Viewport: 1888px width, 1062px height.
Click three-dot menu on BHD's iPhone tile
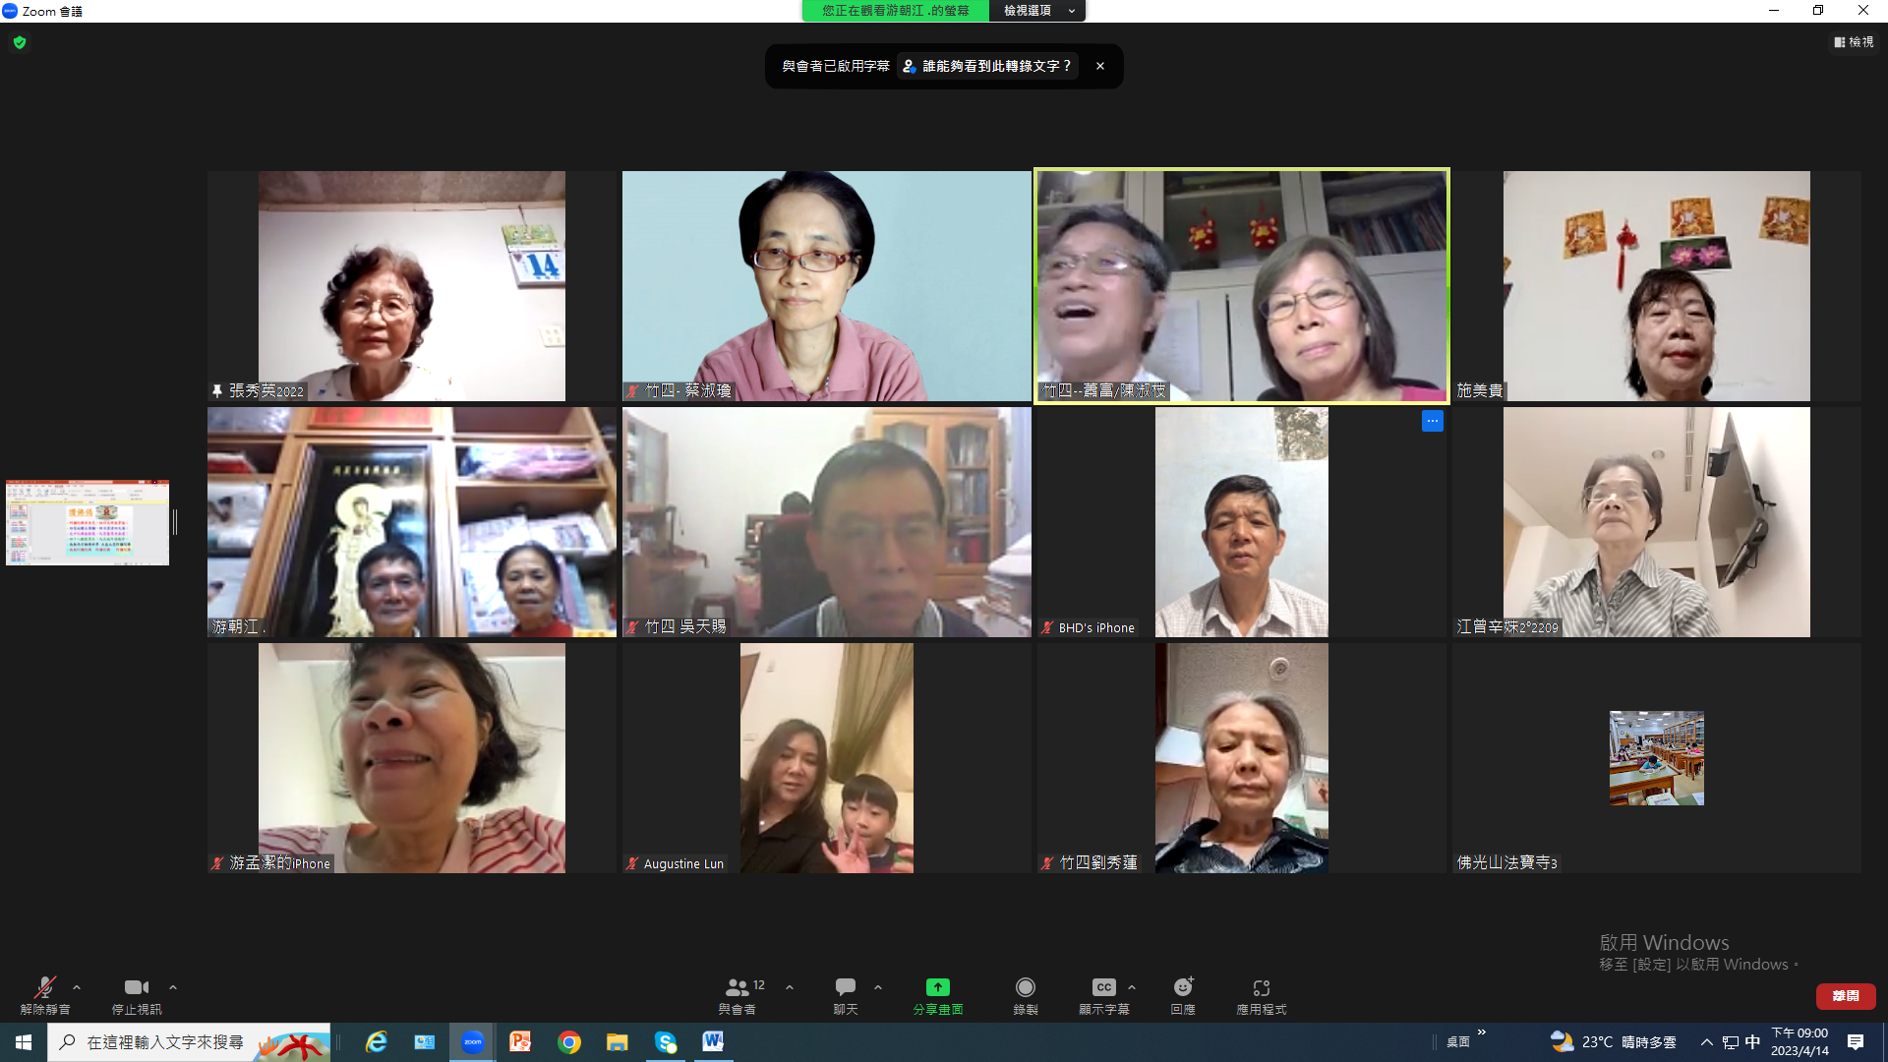click(x=1432, y=421)
